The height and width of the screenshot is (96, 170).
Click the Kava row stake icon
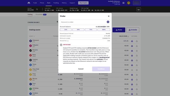click(x=132, y=55)
